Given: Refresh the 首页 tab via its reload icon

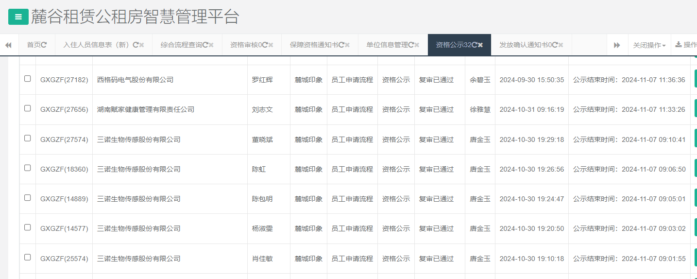Looking at the screenshot, I should tap(44, 45).
